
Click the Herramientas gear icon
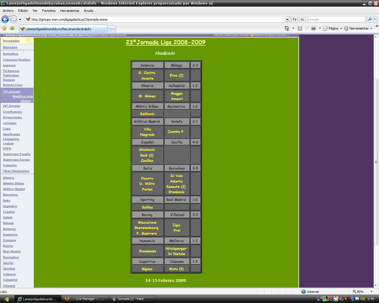point(346,28)
